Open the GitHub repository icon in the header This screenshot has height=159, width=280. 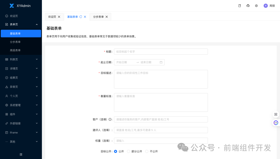point(248,5)
